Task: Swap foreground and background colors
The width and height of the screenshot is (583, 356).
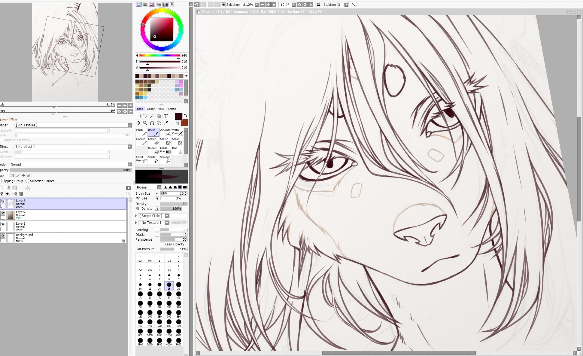Action: [186, 116]
